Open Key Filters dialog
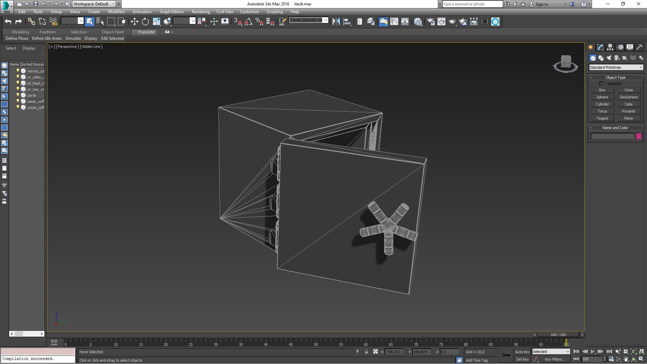The image size is (647, 364). (555, 360)
